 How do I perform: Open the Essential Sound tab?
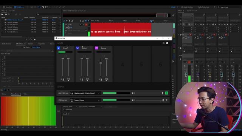192,11
